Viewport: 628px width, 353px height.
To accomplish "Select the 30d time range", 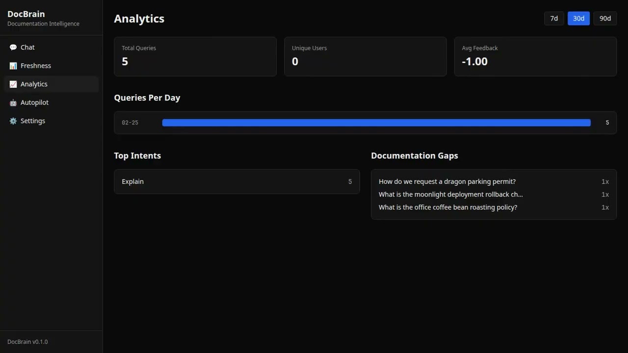I will click(x=578, y=18).
